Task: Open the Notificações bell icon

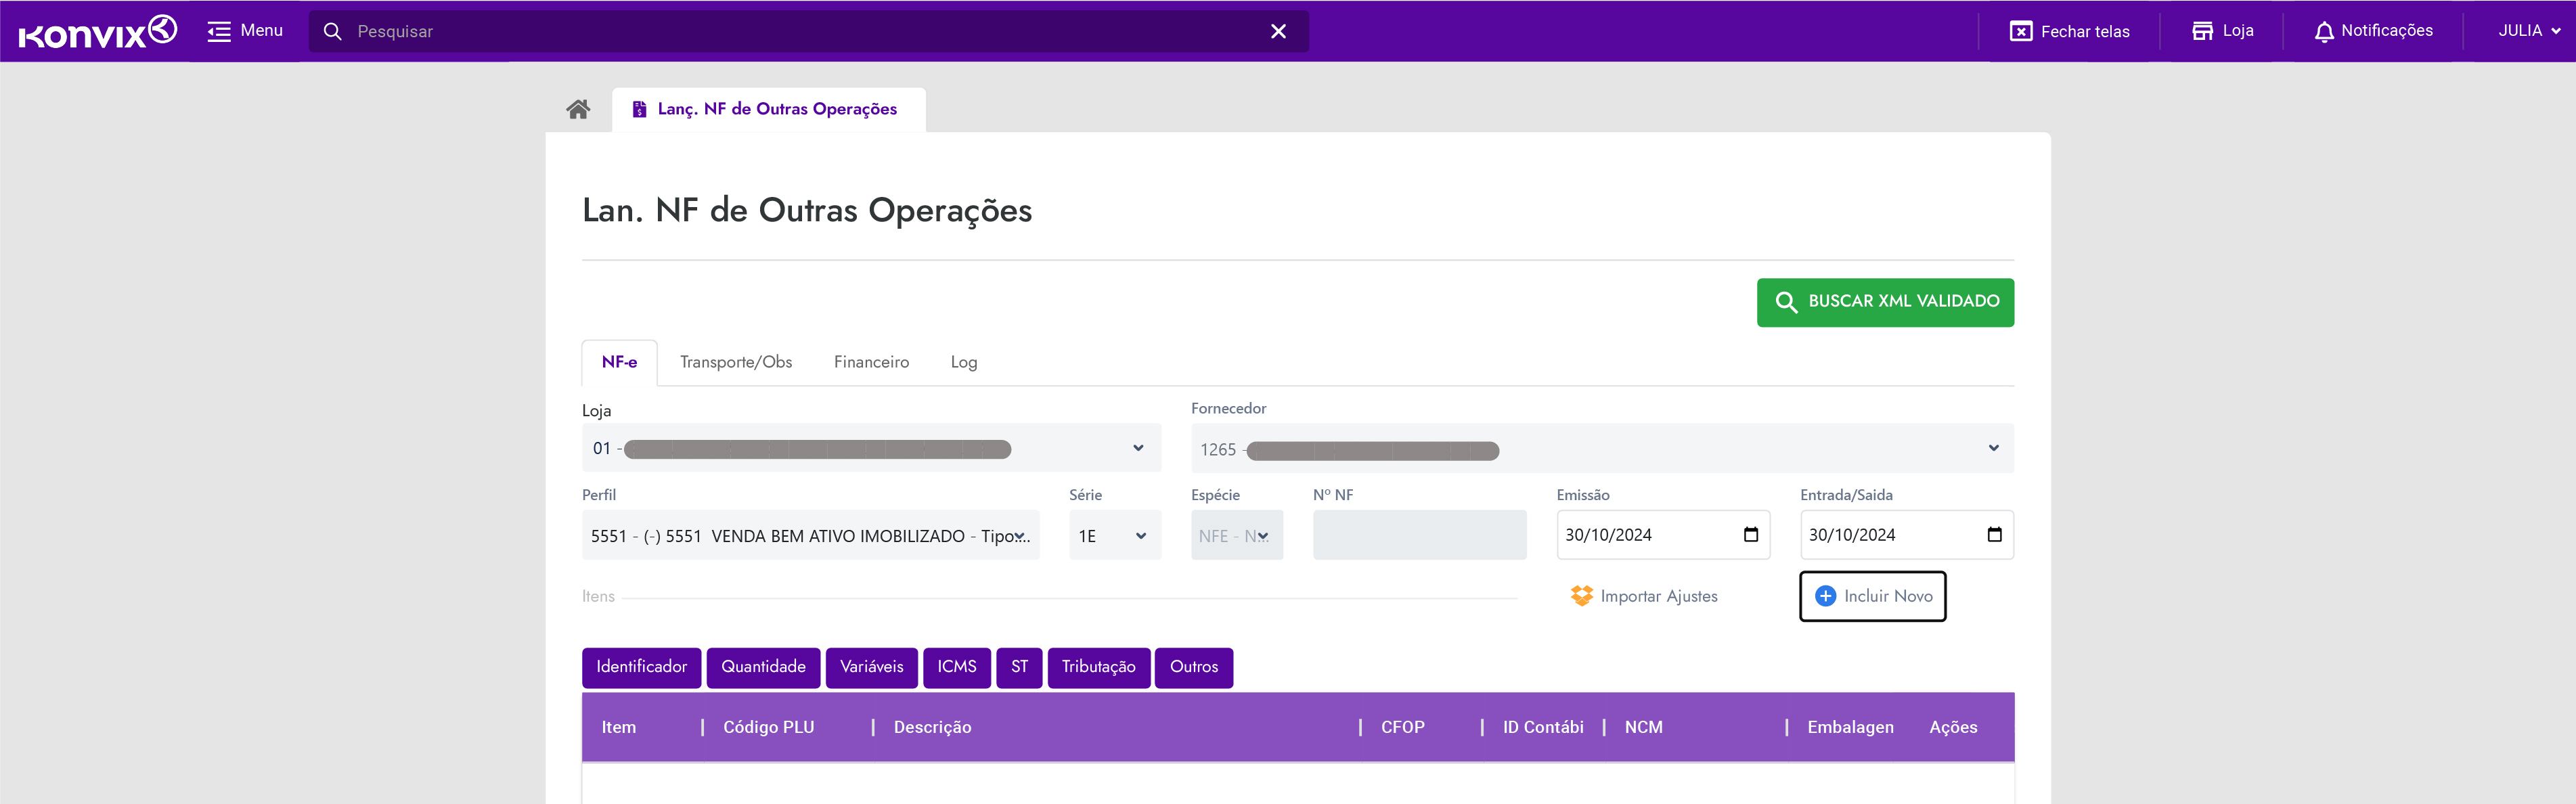Action: point(2323,31)
